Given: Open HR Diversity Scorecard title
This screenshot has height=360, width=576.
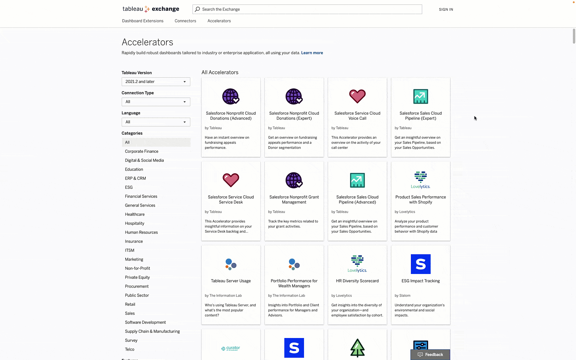Looking at the screenshot, I should [x=357, y=281].
